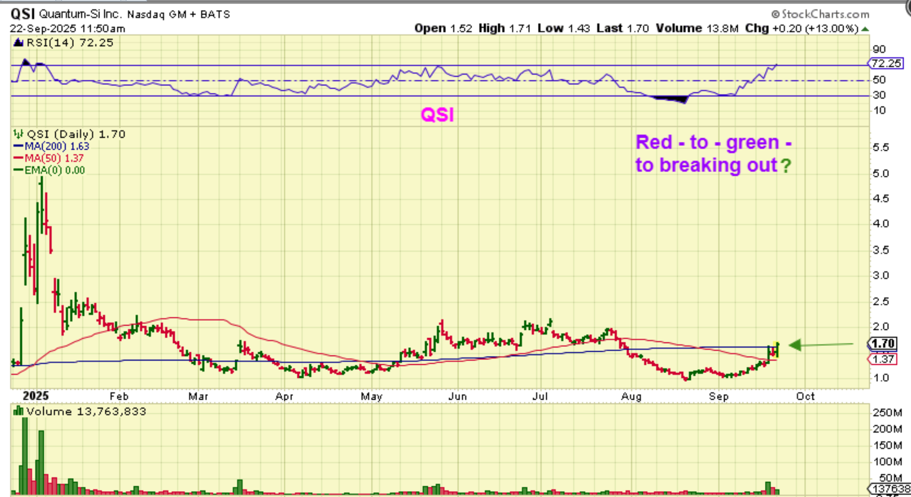
Task: Click the 1.0 price axis label
Action: [881, 378]
